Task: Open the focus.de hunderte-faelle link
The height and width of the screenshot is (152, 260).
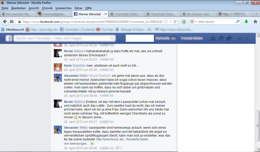Action: point(106,141)
